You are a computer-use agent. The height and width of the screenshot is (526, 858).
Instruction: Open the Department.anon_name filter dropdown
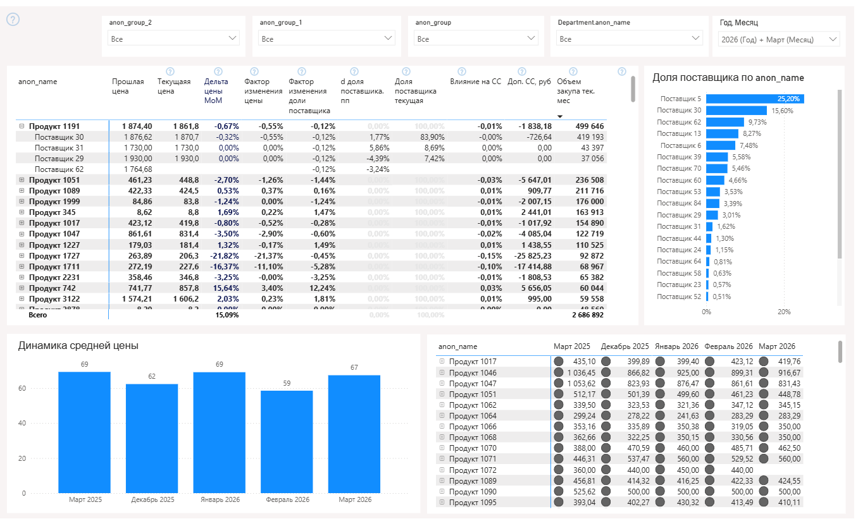[x=630, y=39]
